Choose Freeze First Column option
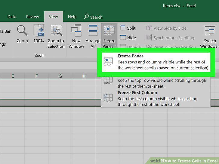 [x=156, y=98]
